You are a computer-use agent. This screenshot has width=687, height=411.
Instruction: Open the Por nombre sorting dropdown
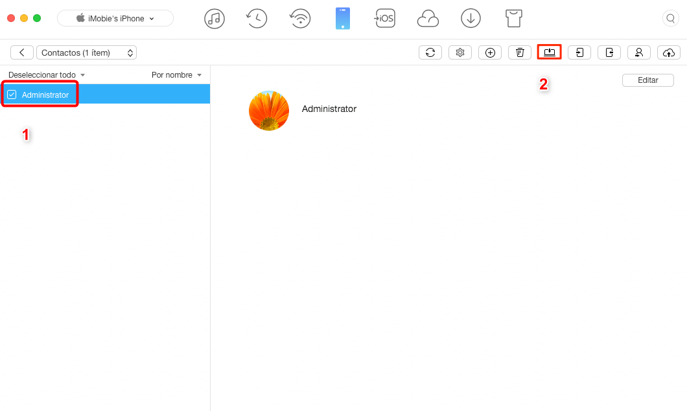click(176, 74)
